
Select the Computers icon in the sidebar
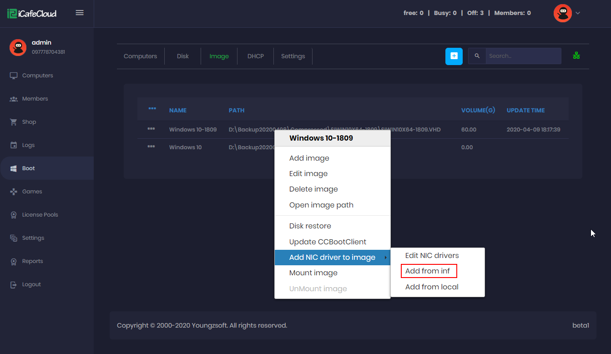pos(14,75)
